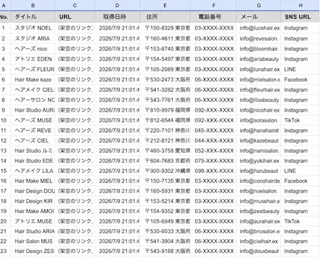The height and width of the screenshot is (267, 324).
Task: Click the Facebook cell in row 16
Action: click(x=300, y=181)
